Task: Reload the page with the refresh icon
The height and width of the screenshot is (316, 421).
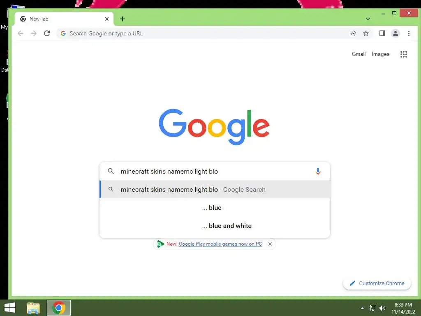Action: coord(47,33)
